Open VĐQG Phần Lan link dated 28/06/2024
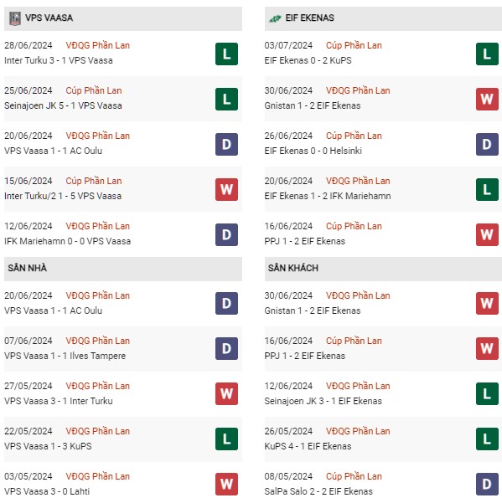The width and height of the screenshot is (502, 503). tap(98, 45)
